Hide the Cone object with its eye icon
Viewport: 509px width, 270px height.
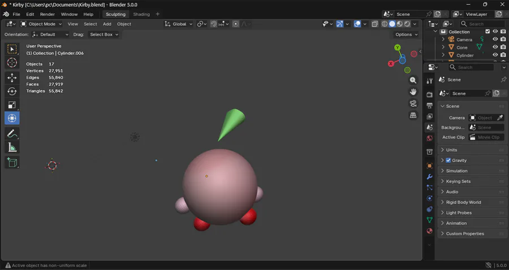[x=495, y=47]
